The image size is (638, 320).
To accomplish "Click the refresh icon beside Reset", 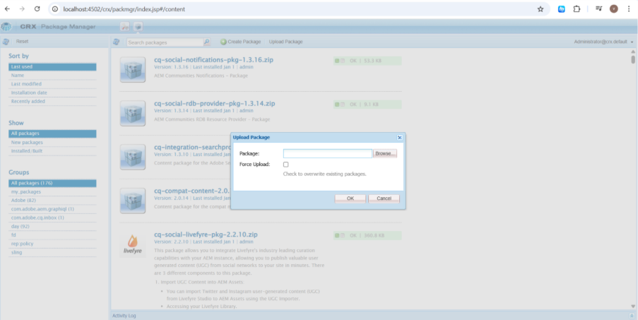I will pos(6,42).
